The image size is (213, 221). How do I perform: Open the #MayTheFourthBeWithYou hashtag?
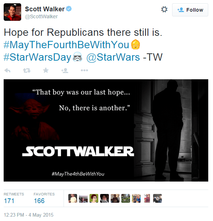[66, 45]
